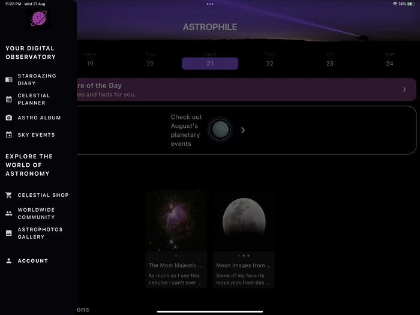This screenshot has height=315, width=420.
Task: Tap the battery status icon
Action: coord(411,4)
